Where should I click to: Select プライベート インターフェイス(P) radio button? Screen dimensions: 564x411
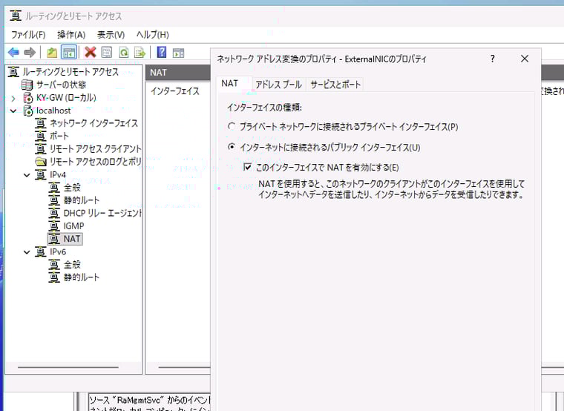point(232,127)
